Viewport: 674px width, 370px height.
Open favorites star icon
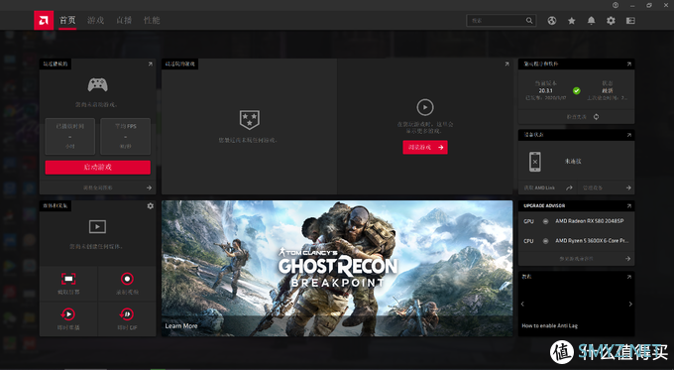(x=572, y=21)
